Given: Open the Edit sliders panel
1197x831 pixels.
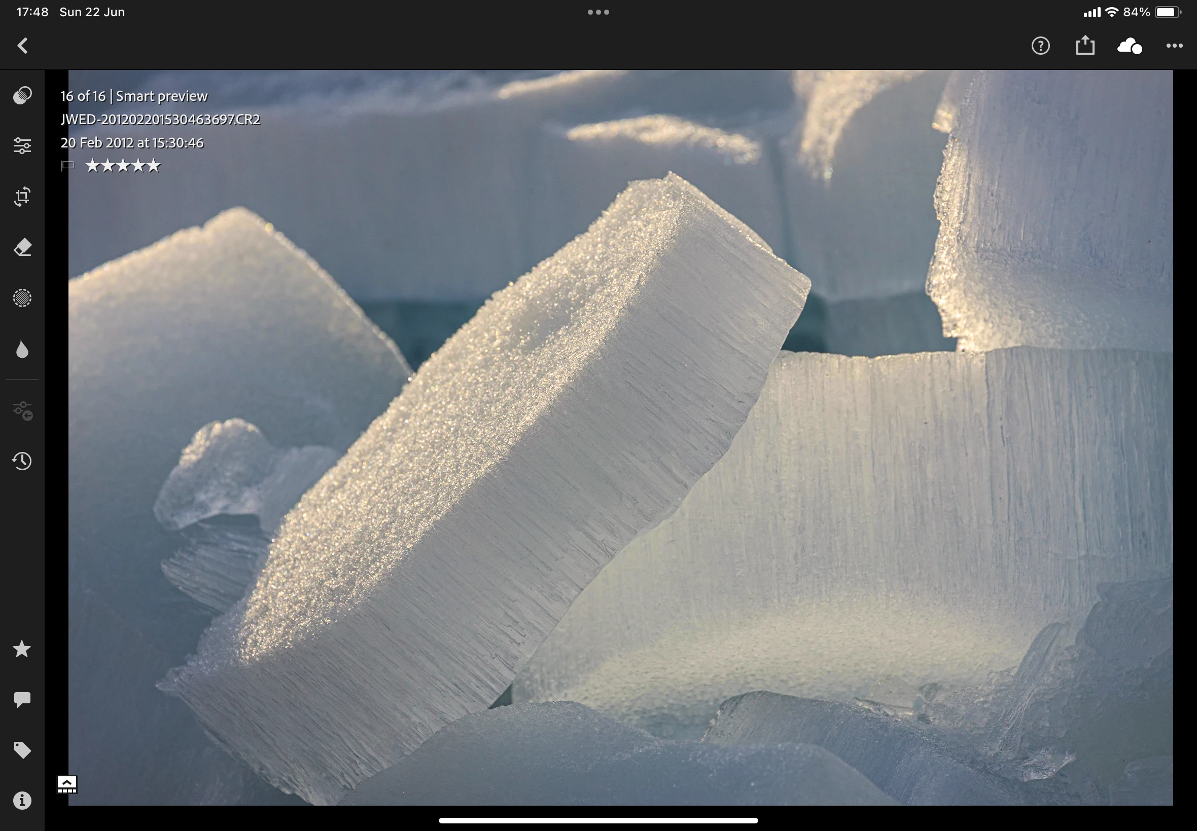Looking at the screenshot, I should (22, 146).
